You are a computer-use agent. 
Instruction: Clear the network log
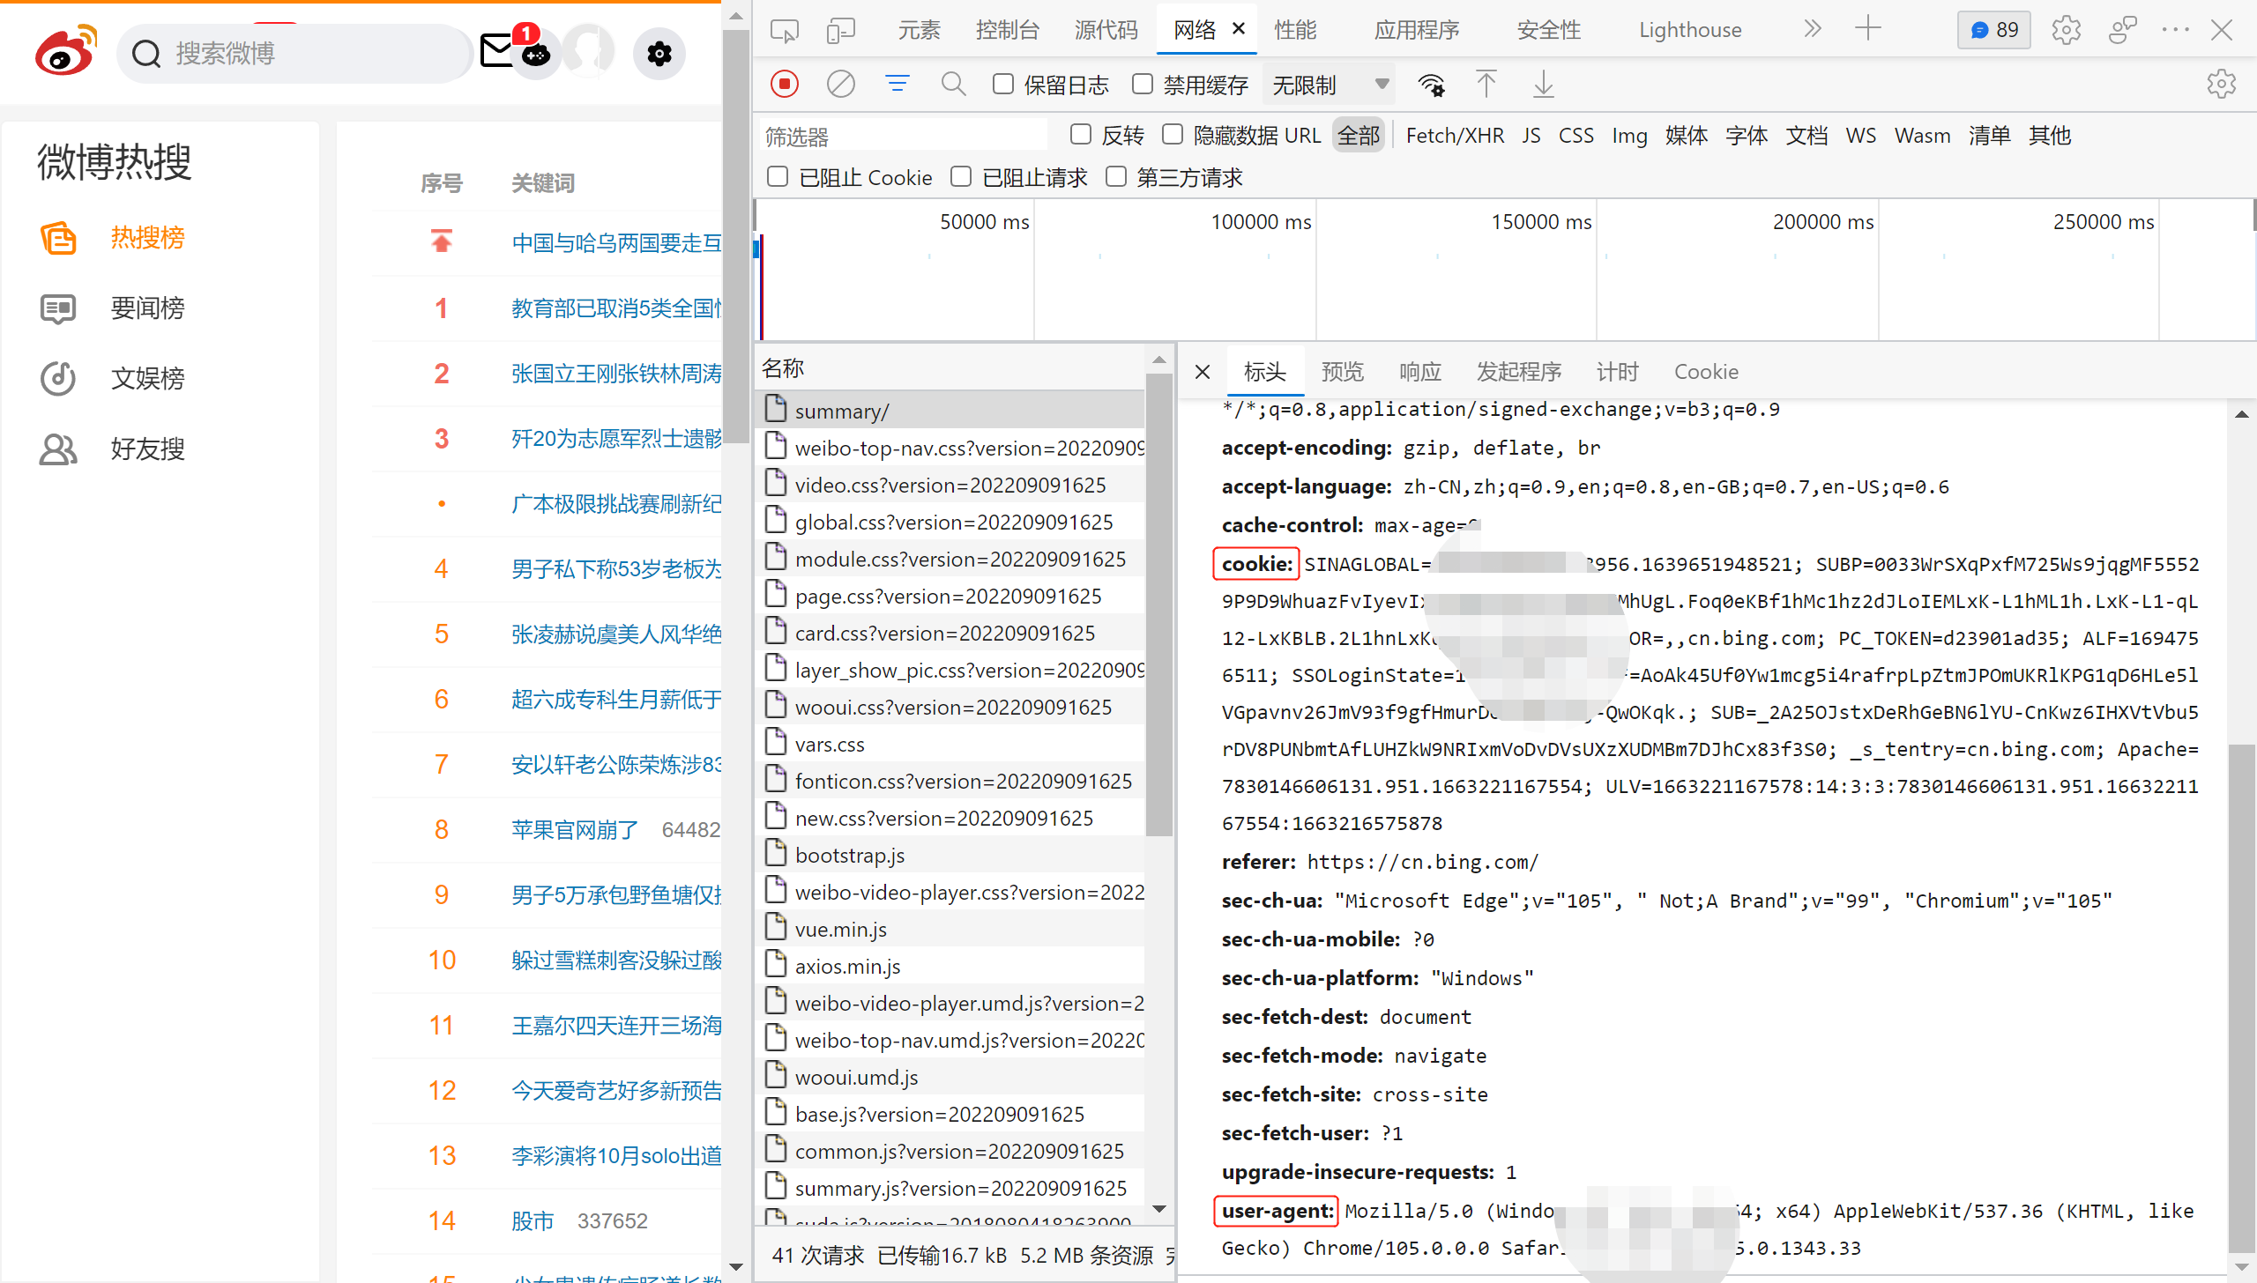(x=840, y=85)
